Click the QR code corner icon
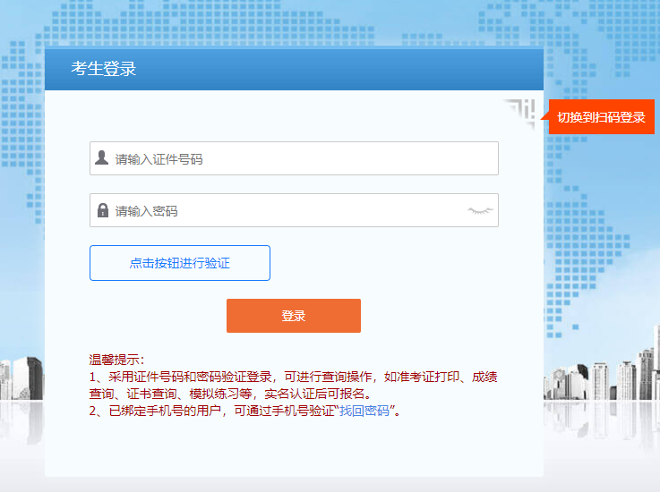Screen dimensions: 660x492 click(x=519, y=112)
